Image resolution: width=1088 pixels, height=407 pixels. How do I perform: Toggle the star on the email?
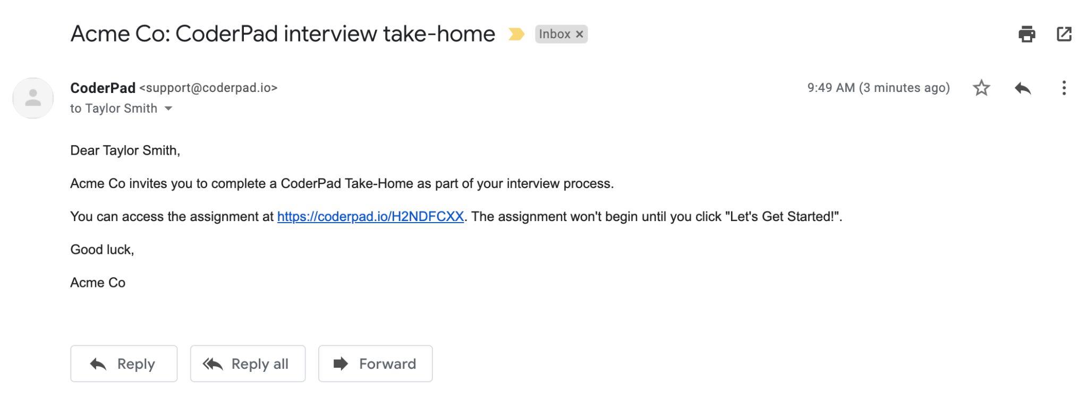pos(982,88)
